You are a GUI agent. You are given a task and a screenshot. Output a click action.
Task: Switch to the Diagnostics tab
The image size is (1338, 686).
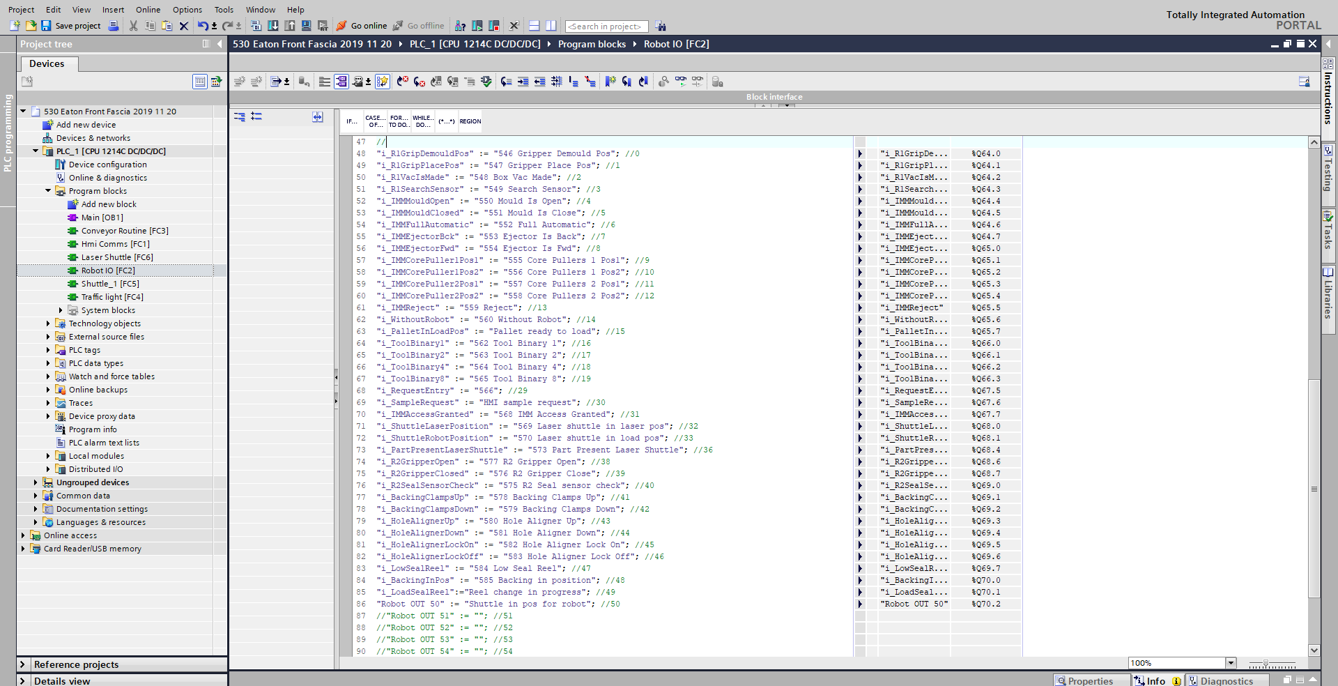pos(1226,680)
